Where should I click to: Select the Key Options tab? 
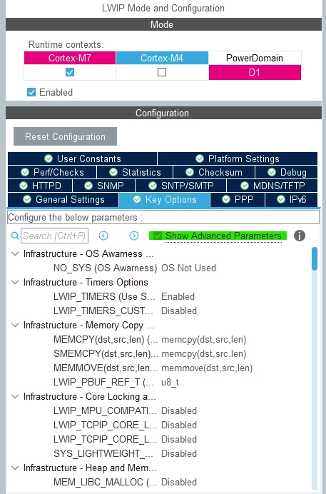(x=164, y=199)
